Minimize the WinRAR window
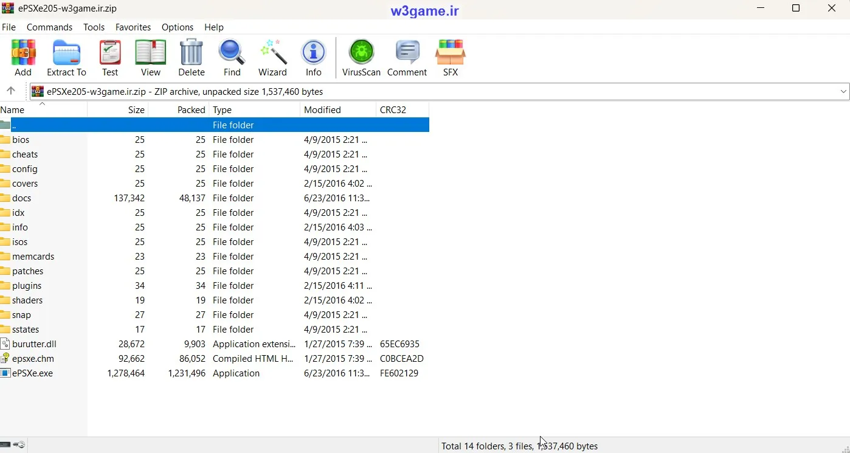 coord(761,9)
